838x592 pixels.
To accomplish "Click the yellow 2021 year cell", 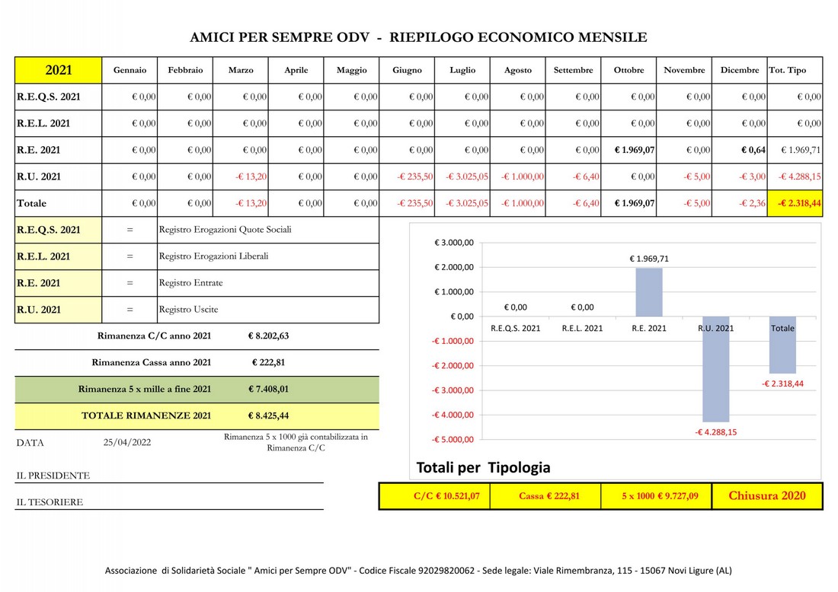I will tap(58, 70).
